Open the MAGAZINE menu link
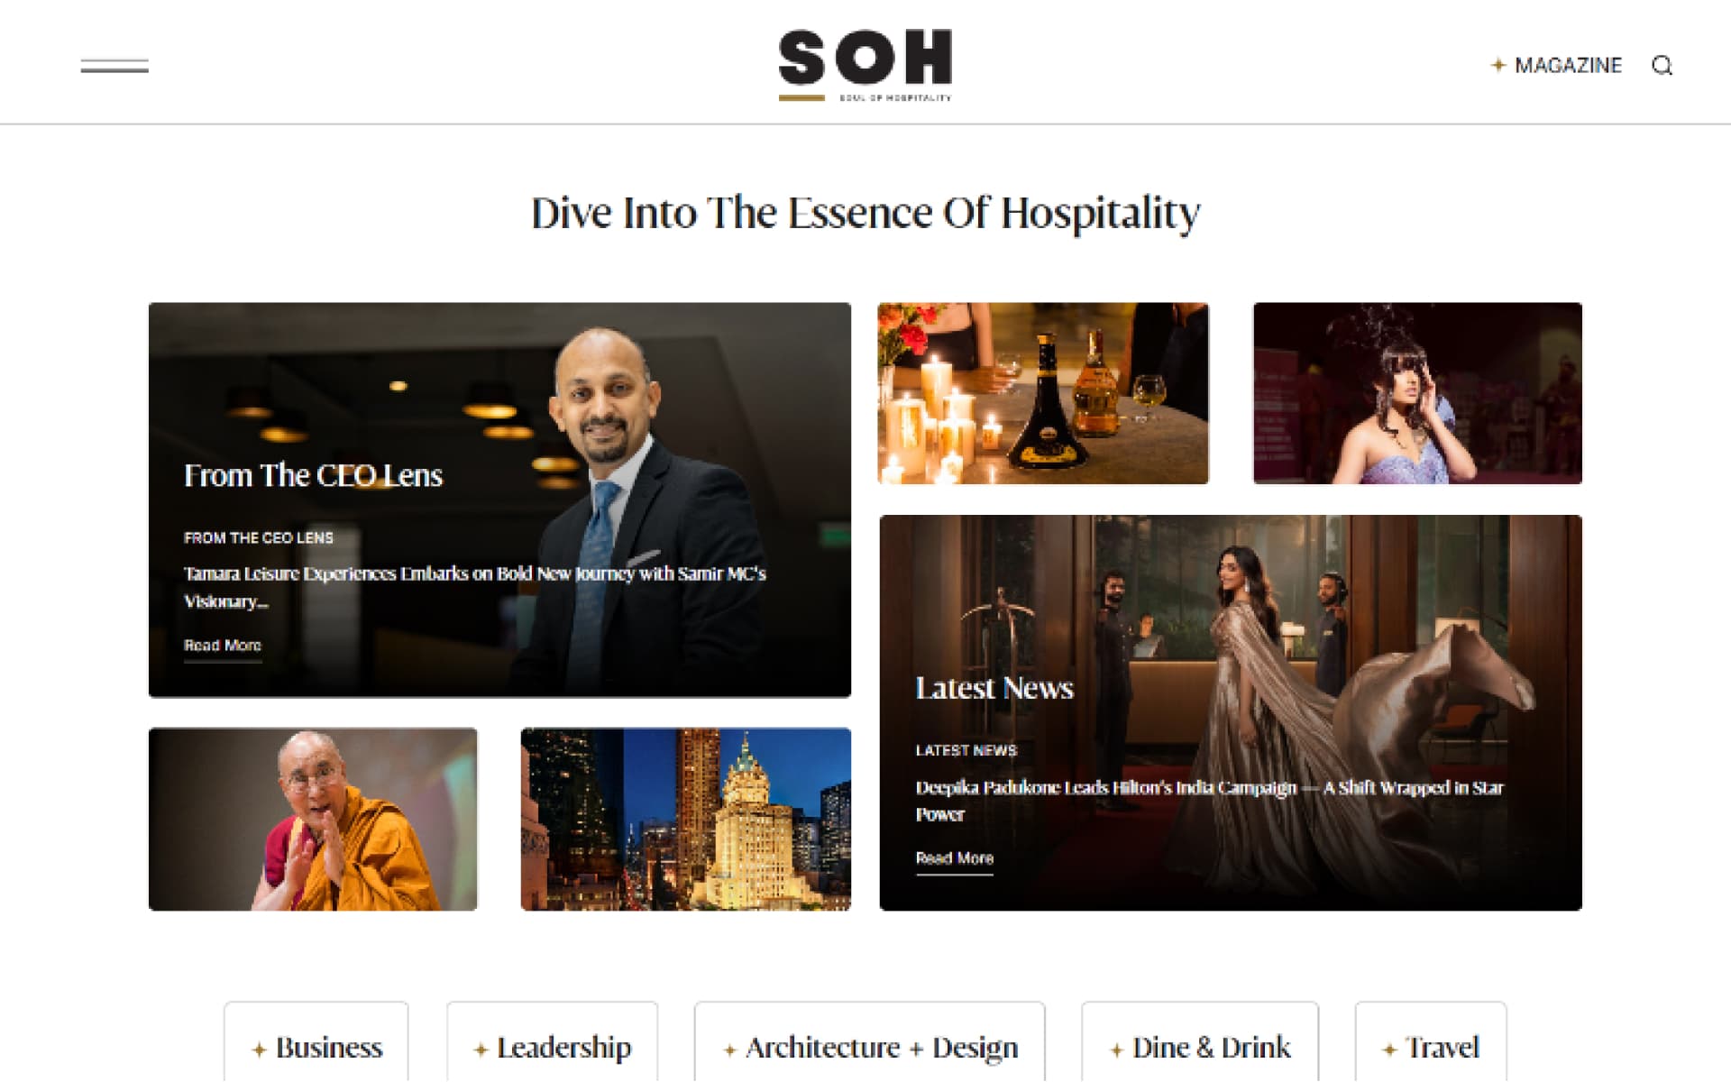 [1568, 65]
